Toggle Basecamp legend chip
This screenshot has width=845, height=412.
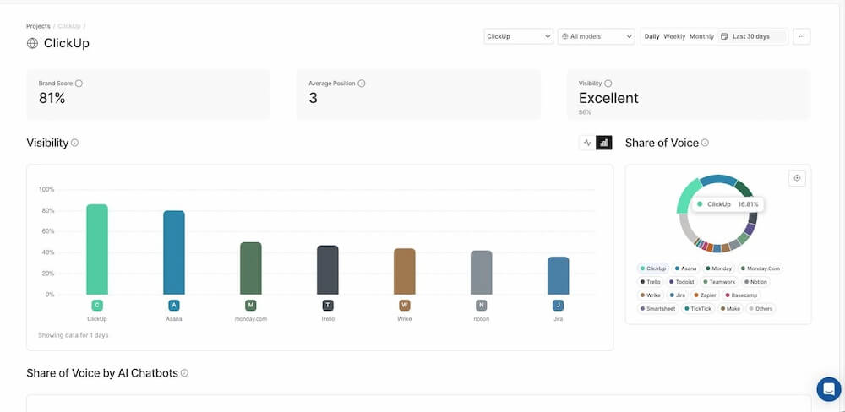[x=740, y=295]
